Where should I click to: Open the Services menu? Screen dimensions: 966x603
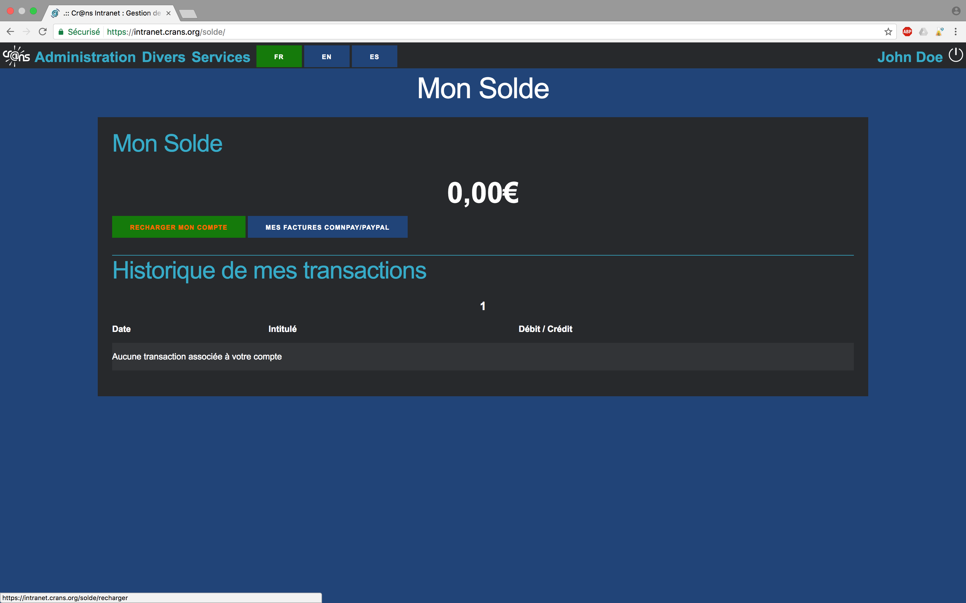point(221,57)
